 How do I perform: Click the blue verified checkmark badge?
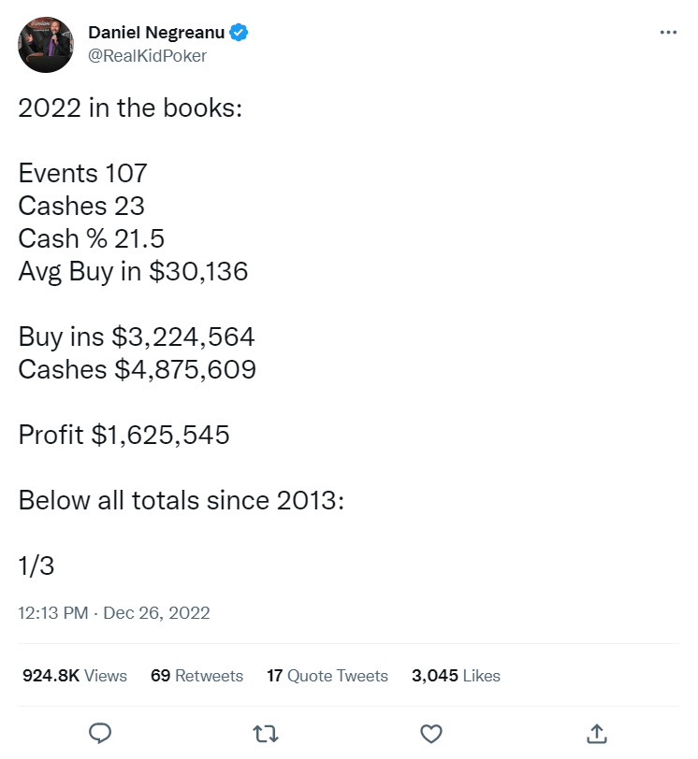pyautogui.click(x=240, y=33)
